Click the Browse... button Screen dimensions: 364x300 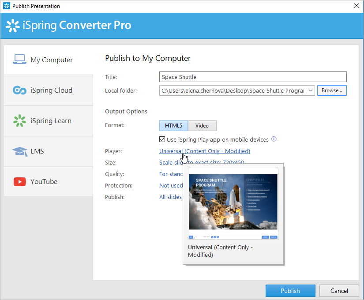point(332,90)
